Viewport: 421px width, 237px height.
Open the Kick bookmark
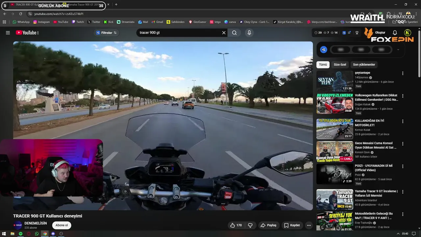(x=109, y=22)
